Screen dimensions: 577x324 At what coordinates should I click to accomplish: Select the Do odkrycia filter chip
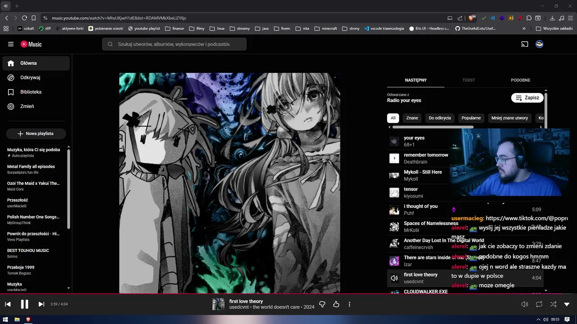[x=440, y=118]
